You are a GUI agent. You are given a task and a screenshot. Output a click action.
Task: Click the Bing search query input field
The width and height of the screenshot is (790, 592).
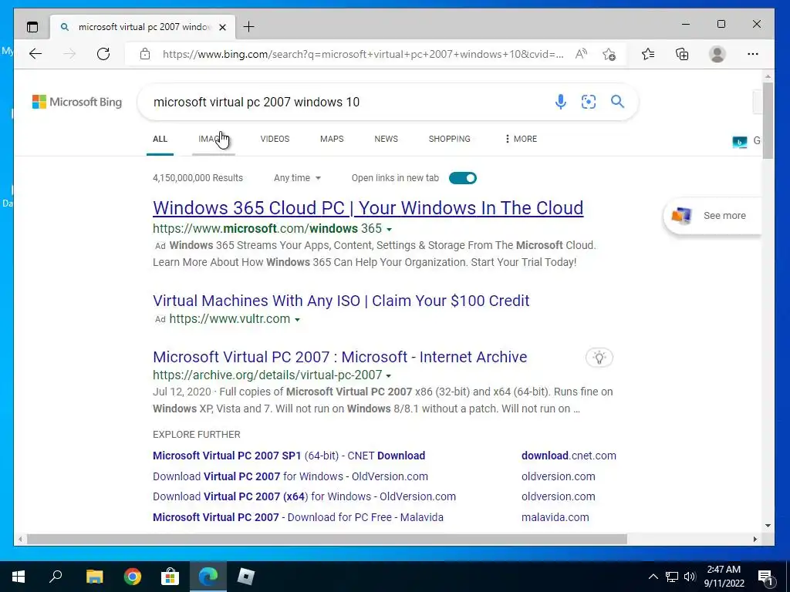348,102
